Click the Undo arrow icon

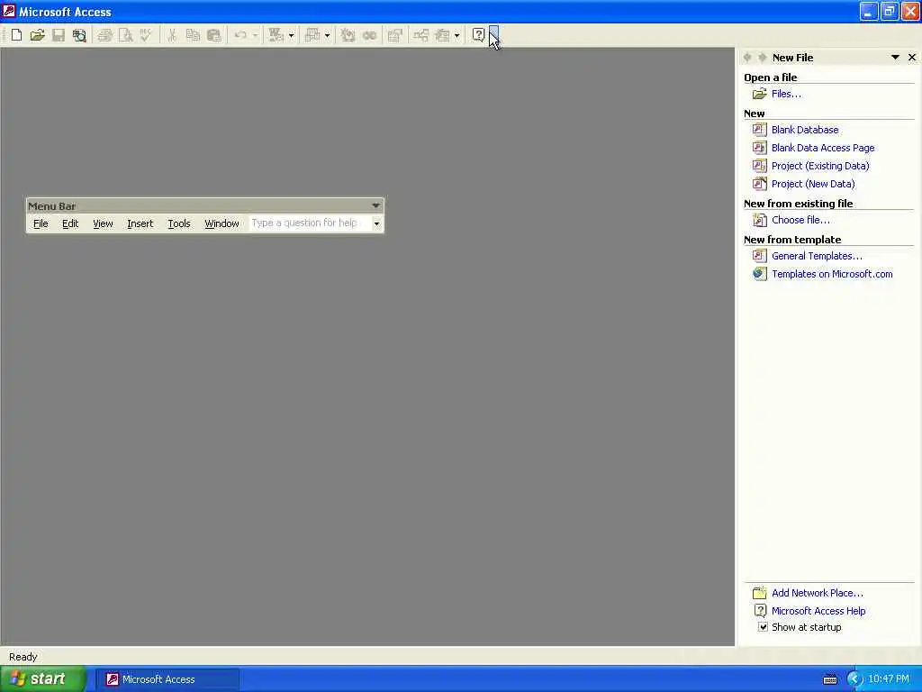pos(240,35)
